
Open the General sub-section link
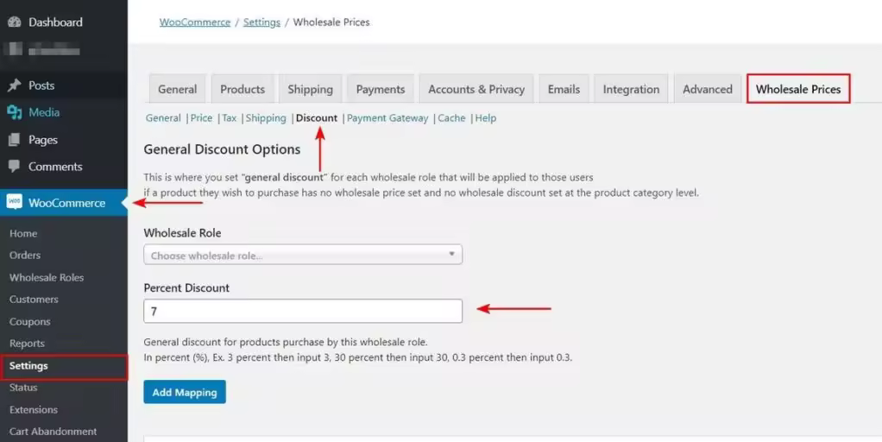click(163, 118)
